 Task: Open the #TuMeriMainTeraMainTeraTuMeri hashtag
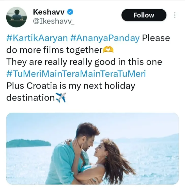[x=76, y=74]
